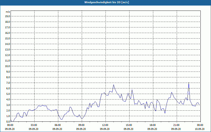Screen dimensions: 211x132
Task: Select the m/s unit label on the y-axis
Action: [x=8, y=12]
